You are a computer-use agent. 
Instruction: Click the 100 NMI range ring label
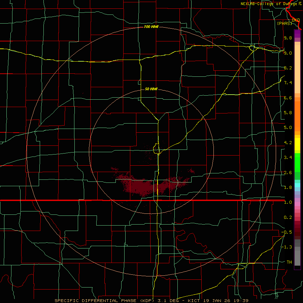click(151, 27)
